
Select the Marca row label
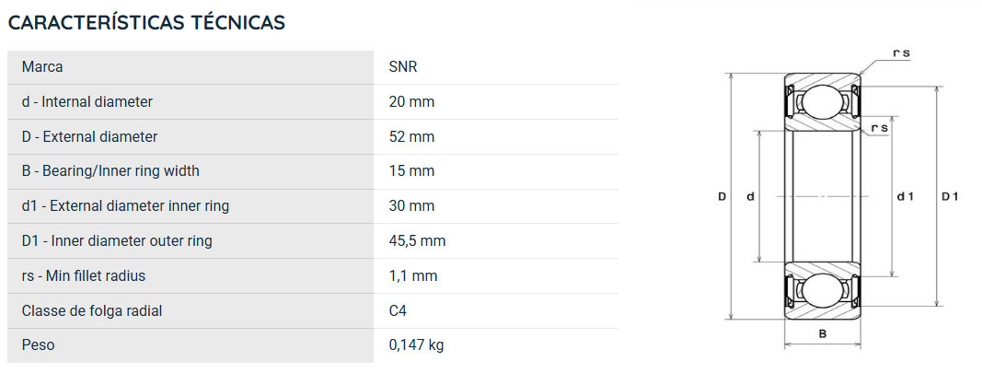pos(42,67)
